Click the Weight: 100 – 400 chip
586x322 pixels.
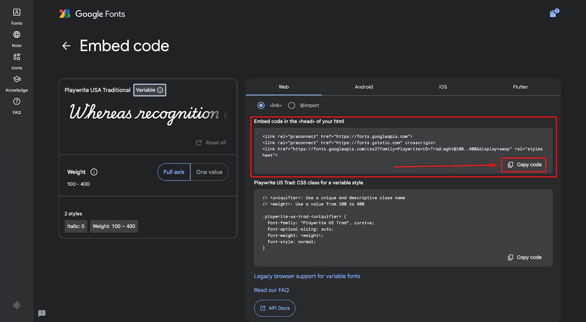pos(114,226)
